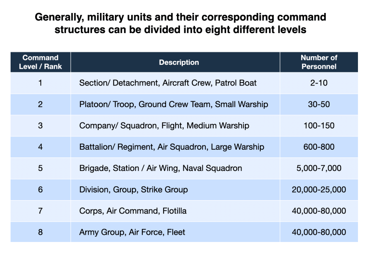Viewport: 369px width, 253px height.
Task: Select the "100-150" personnel cell
Action: point(318,126)
